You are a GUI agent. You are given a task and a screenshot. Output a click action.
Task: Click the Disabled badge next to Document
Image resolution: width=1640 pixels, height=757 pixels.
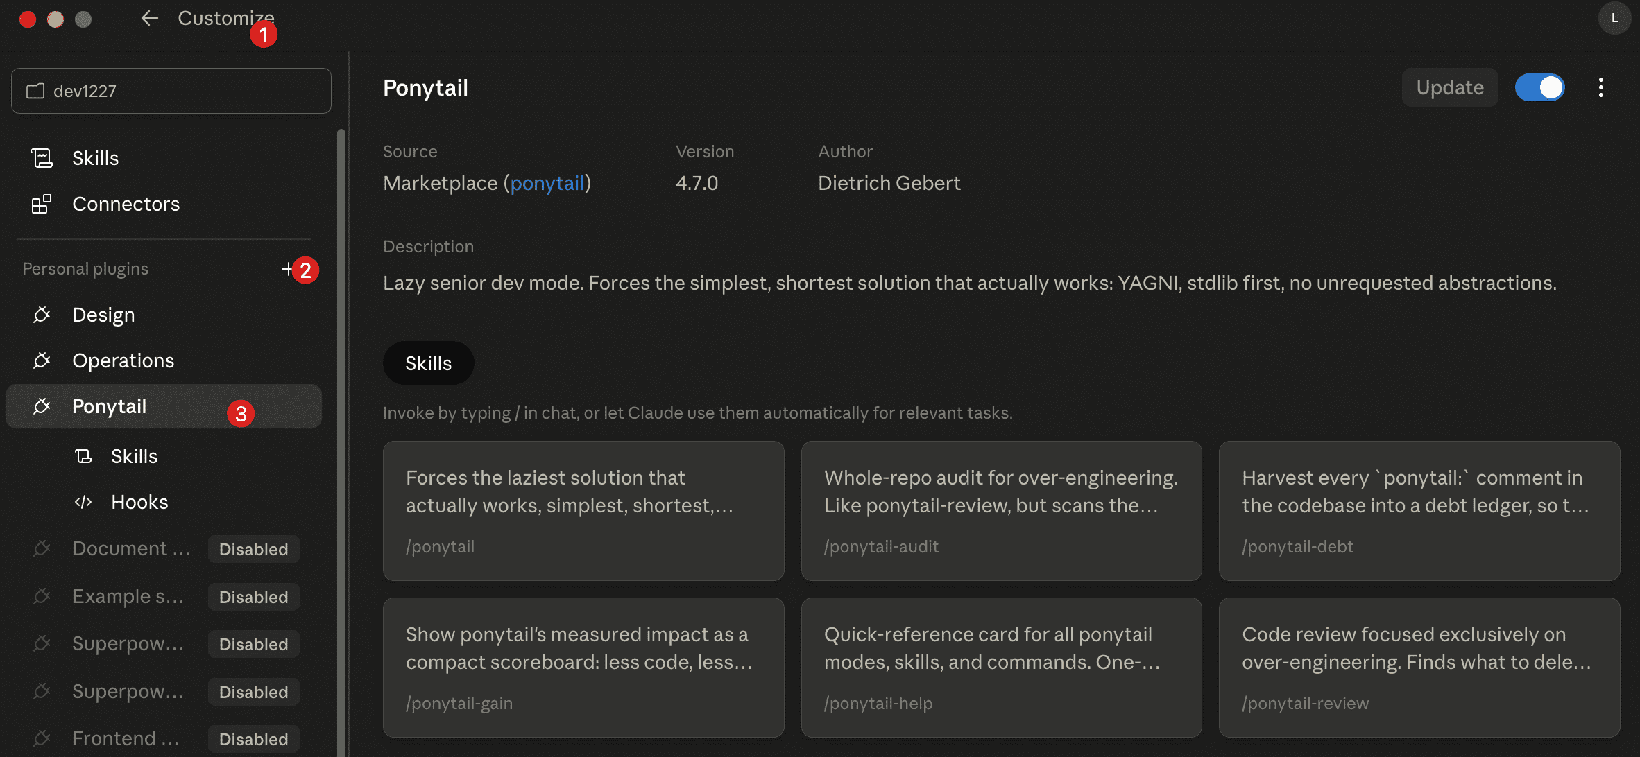pyautogui.click(x=254, y=549)
